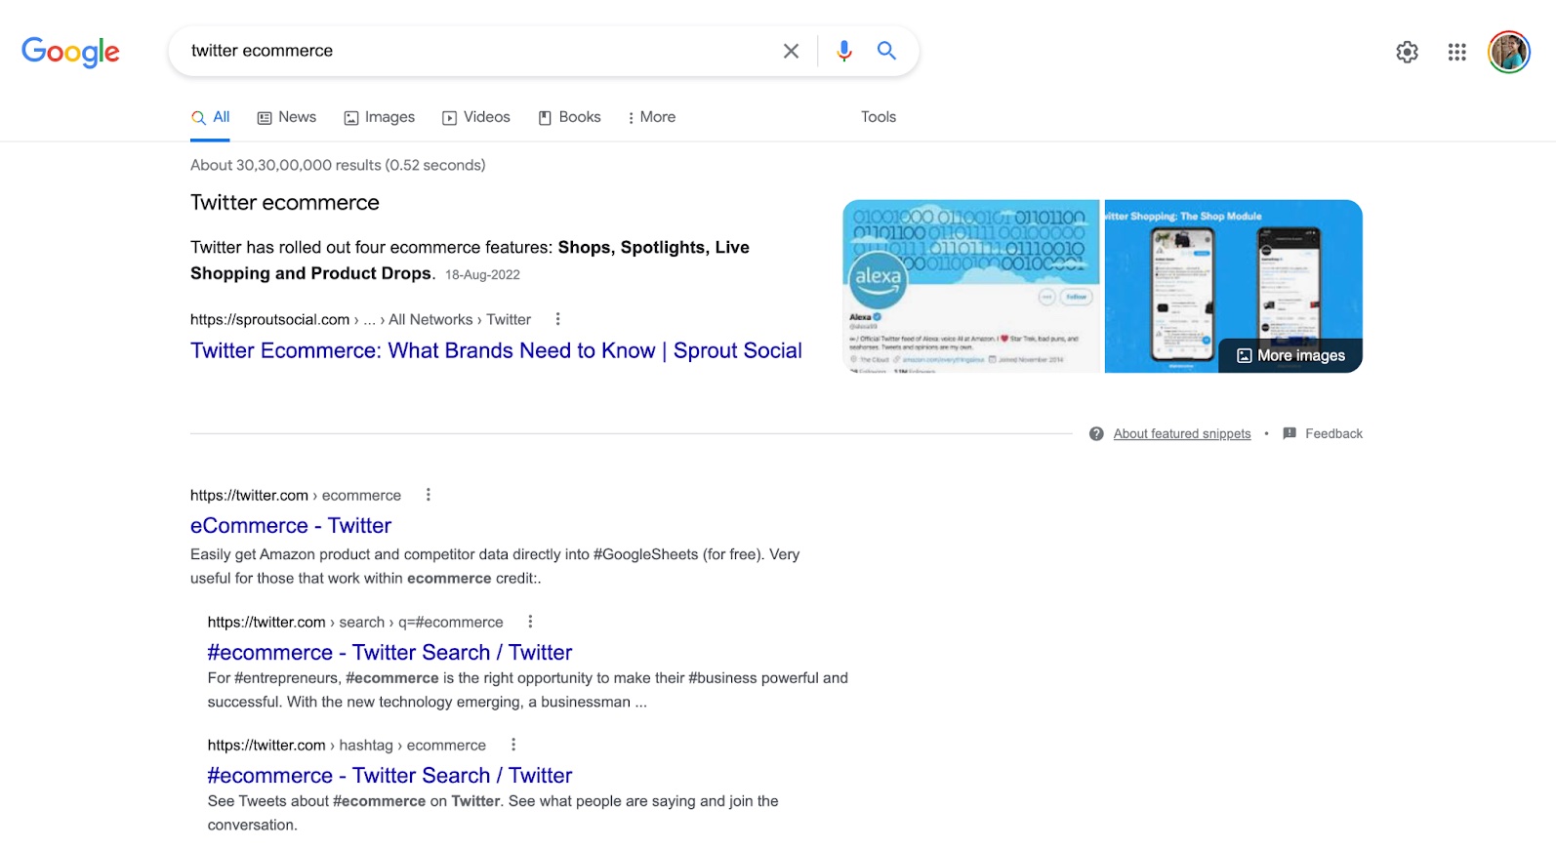The height and width of the screenshot is (849, 1556).
Task: Clear the search box with the X icon
Action: [791, 51]
